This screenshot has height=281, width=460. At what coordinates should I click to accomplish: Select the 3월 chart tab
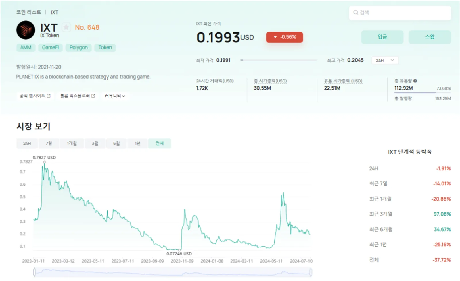(x=95, y=143)
